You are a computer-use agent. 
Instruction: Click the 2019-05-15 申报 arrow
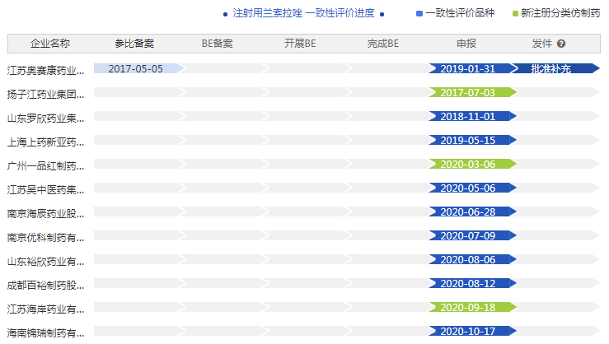point(473,140)
